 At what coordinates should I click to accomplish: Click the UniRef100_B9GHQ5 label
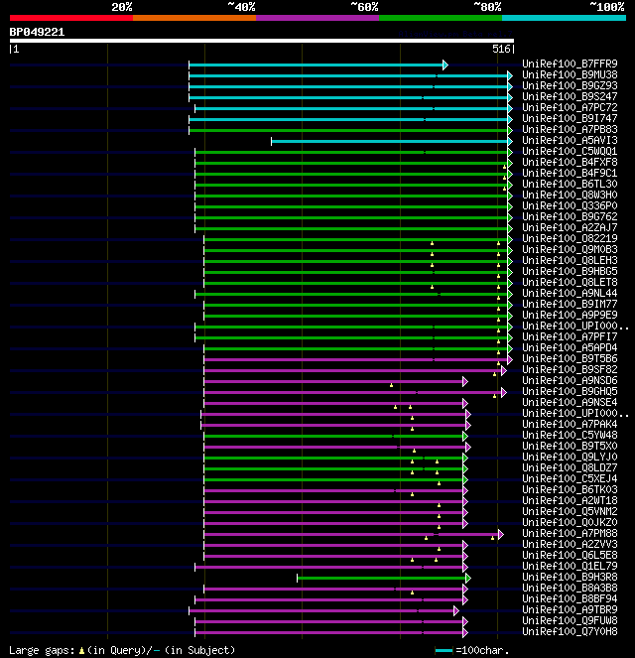point(570,391)
